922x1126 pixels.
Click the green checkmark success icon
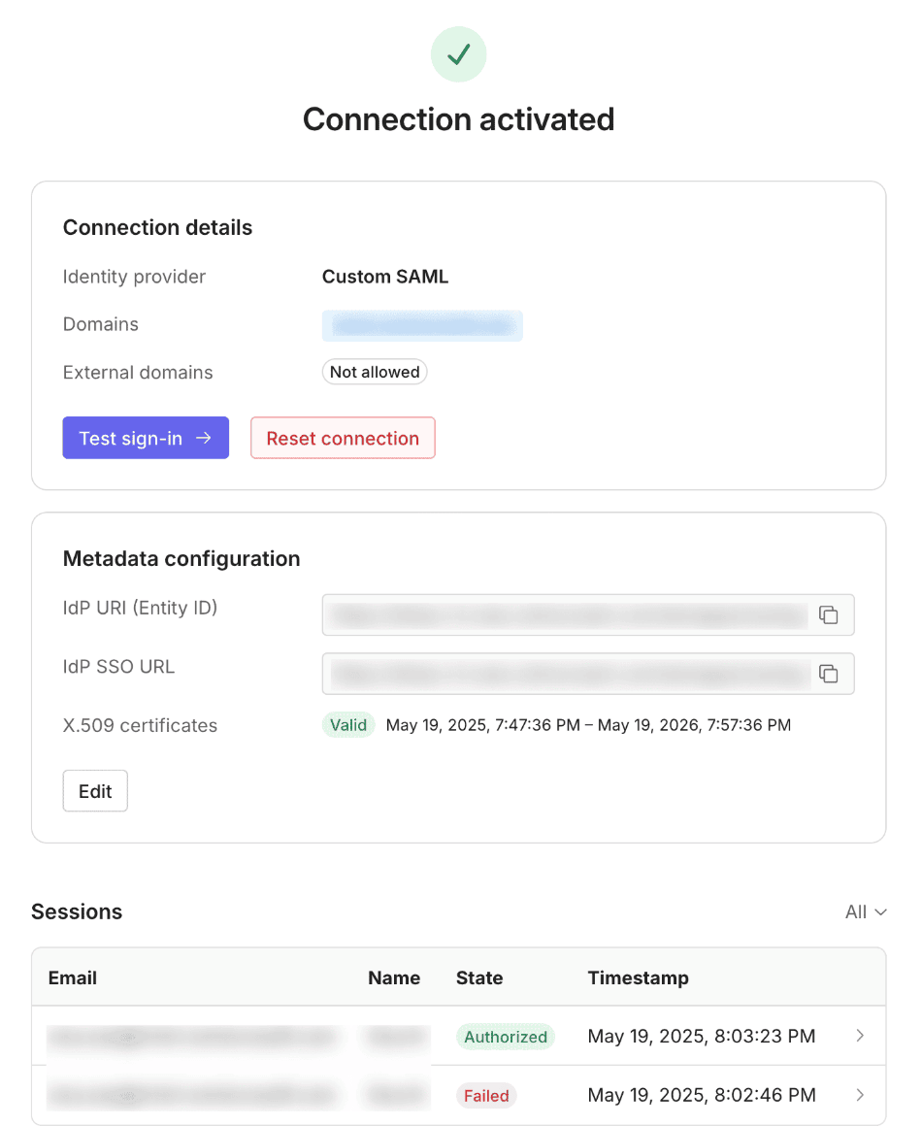click(x=458, y=54)
